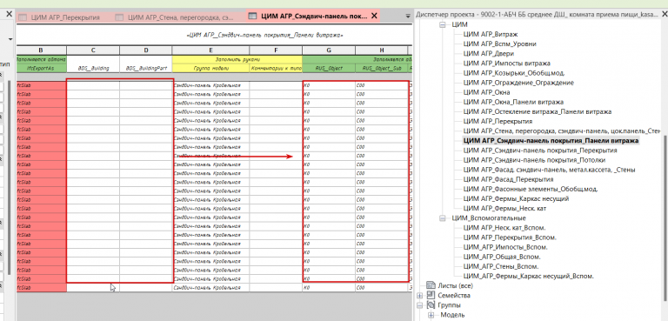The image size is (668, 321).
Task: Select bold ЦИМ АГР_Сэндвич-панель покрытия_Панели витража item
Action: click(551, 141)
